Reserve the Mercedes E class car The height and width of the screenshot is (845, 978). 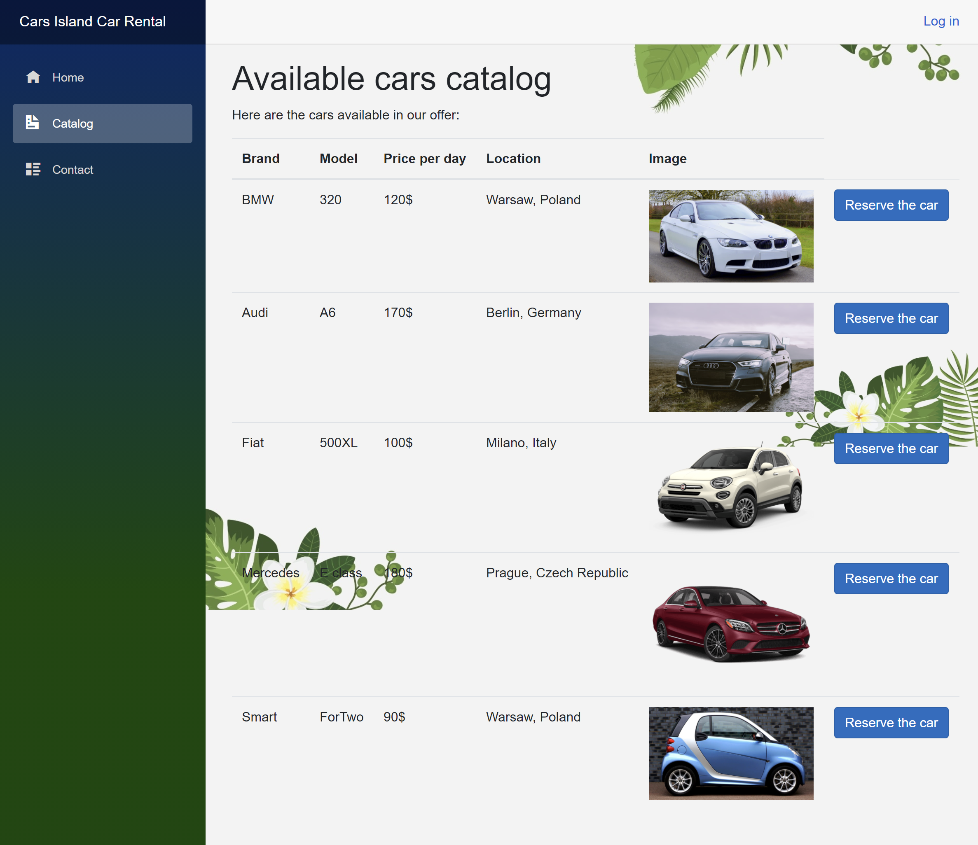point(891,579)
